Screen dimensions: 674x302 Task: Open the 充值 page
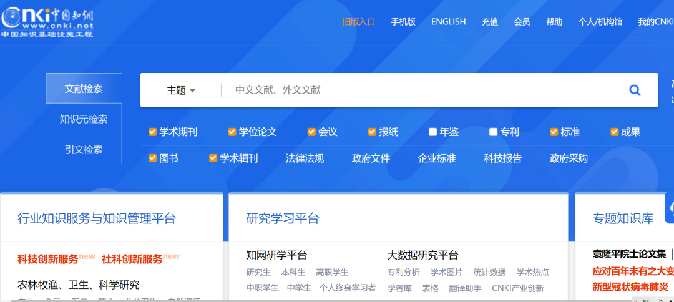click(490, 22)
